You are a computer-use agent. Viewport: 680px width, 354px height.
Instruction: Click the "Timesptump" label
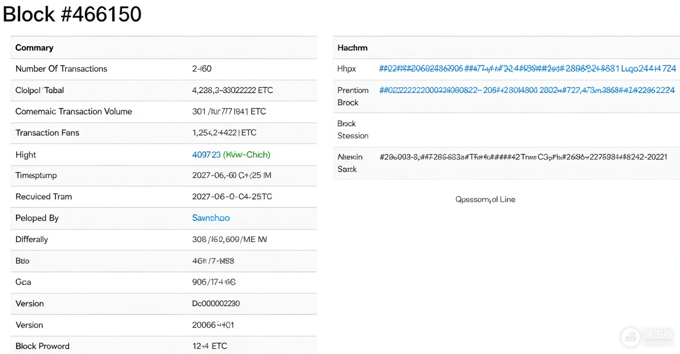[x=36, y=175]
